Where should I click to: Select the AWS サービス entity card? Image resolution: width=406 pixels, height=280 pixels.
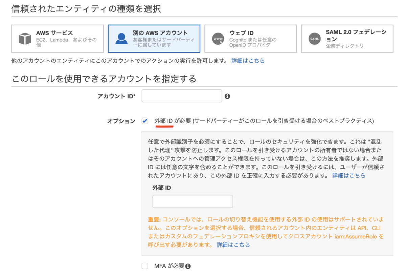(x=58, y=39)
